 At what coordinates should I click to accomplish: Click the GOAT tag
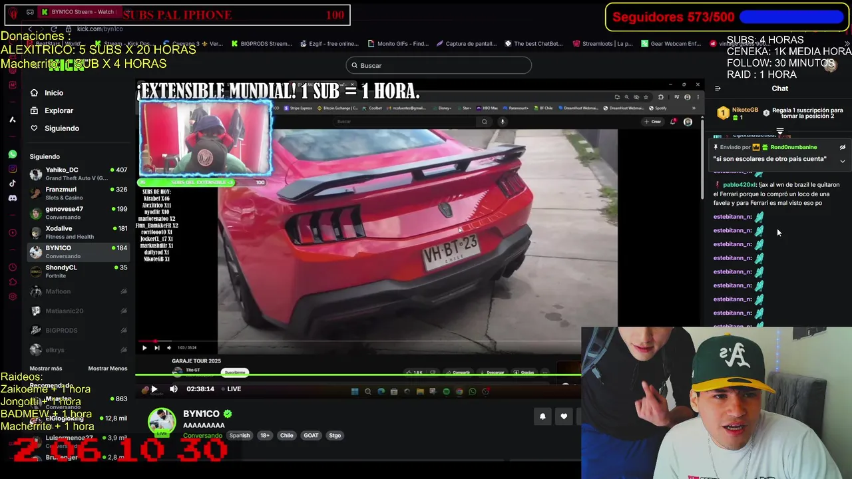(311, 436)
